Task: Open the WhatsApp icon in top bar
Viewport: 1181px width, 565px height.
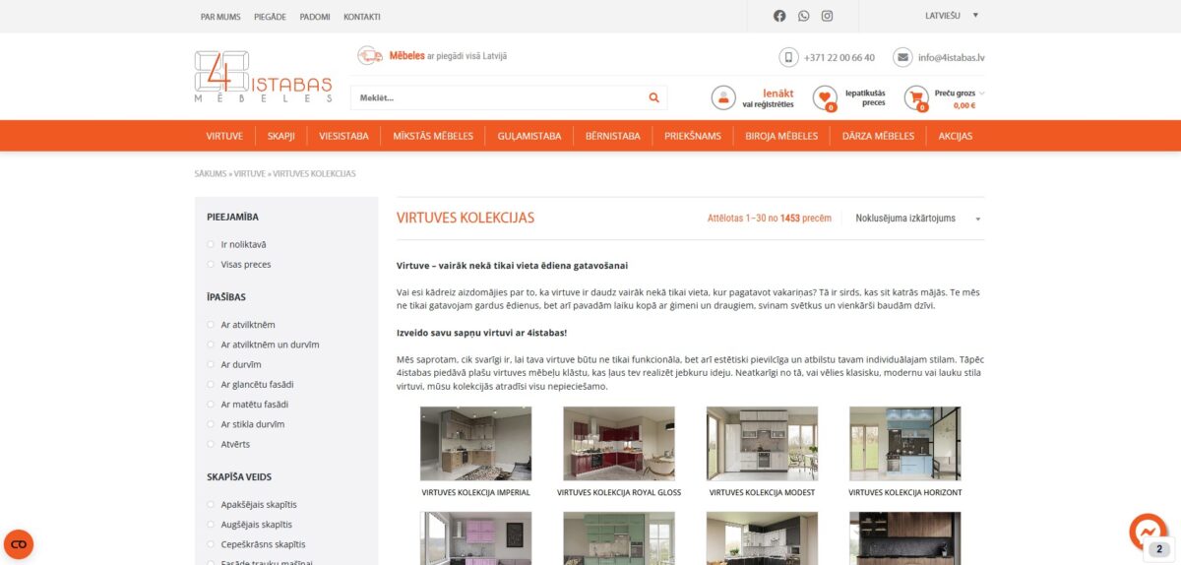Action: [804, 16]
